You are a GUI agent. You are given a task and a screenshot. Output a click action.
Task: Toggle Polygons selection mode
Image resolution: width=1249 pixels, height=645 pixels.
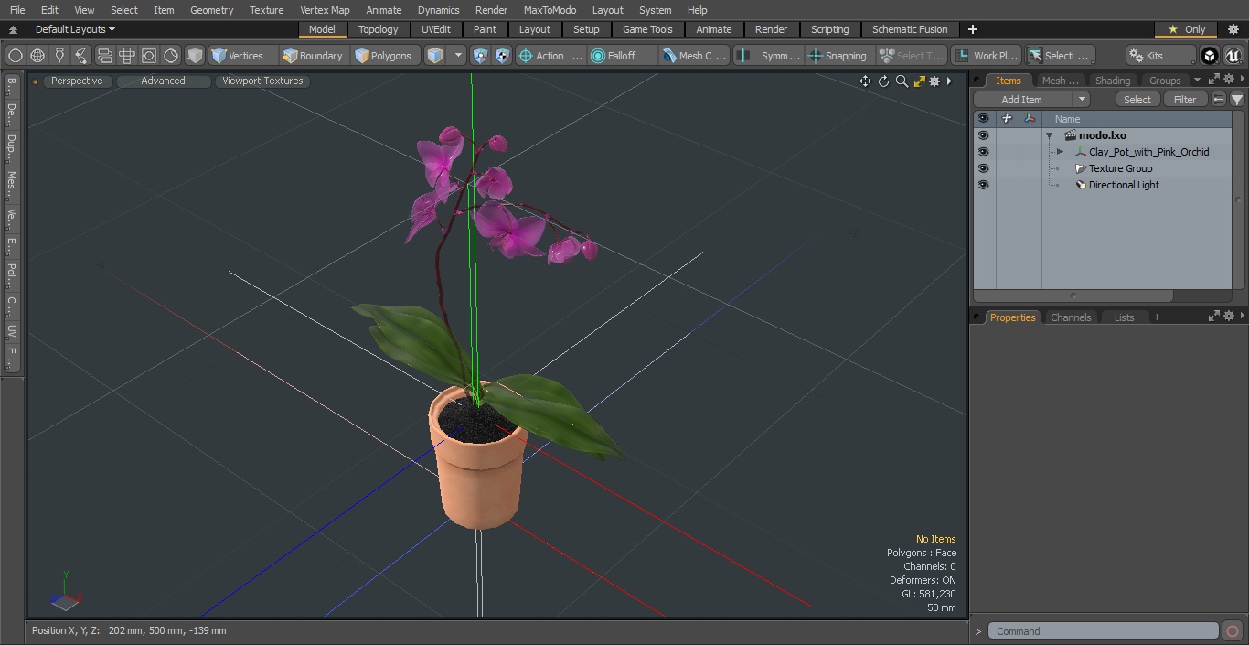pyautogui.click(x=384, y=56)
